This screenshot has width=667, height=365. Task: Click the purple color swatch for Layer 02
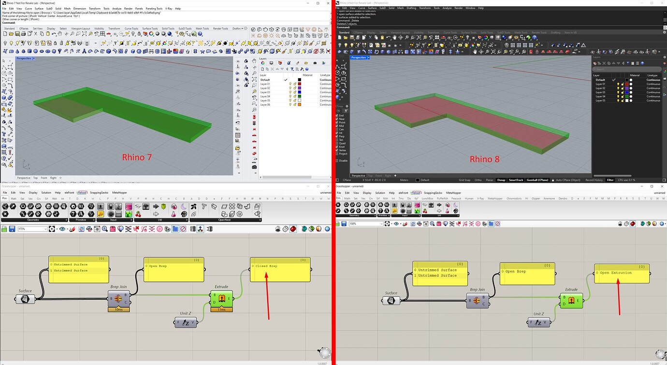pyautogui.click(x=300, y=88)
